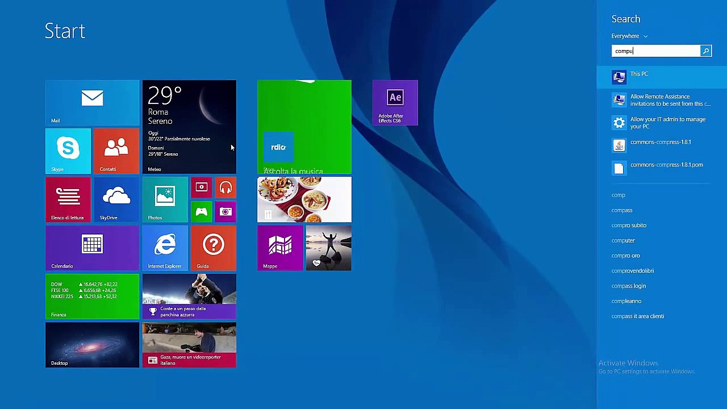Open the Finanza stock tile
Viewport: 727px width, 409px height.
point(92,297)
